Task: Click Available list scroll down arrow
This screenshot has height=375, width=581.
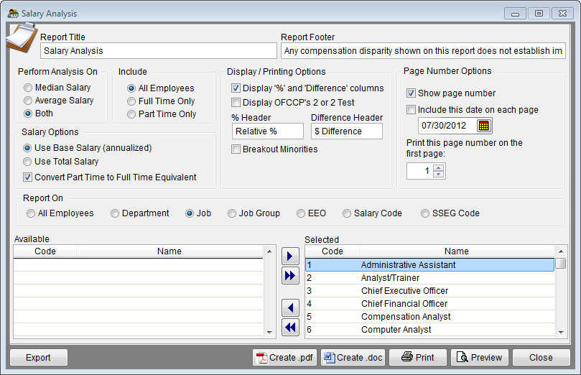Action: pyautogui.click(x=269, y=333)
